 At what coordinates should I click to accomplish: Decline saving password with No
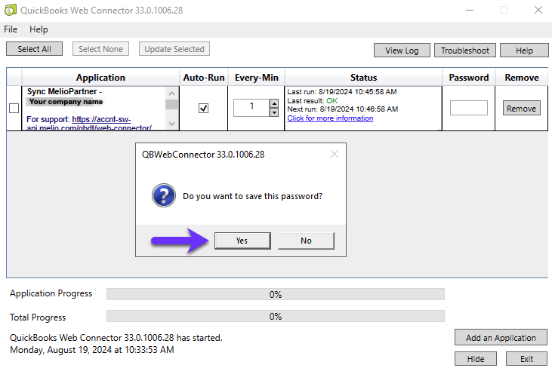pyautogui.click(x=306, y=241)
